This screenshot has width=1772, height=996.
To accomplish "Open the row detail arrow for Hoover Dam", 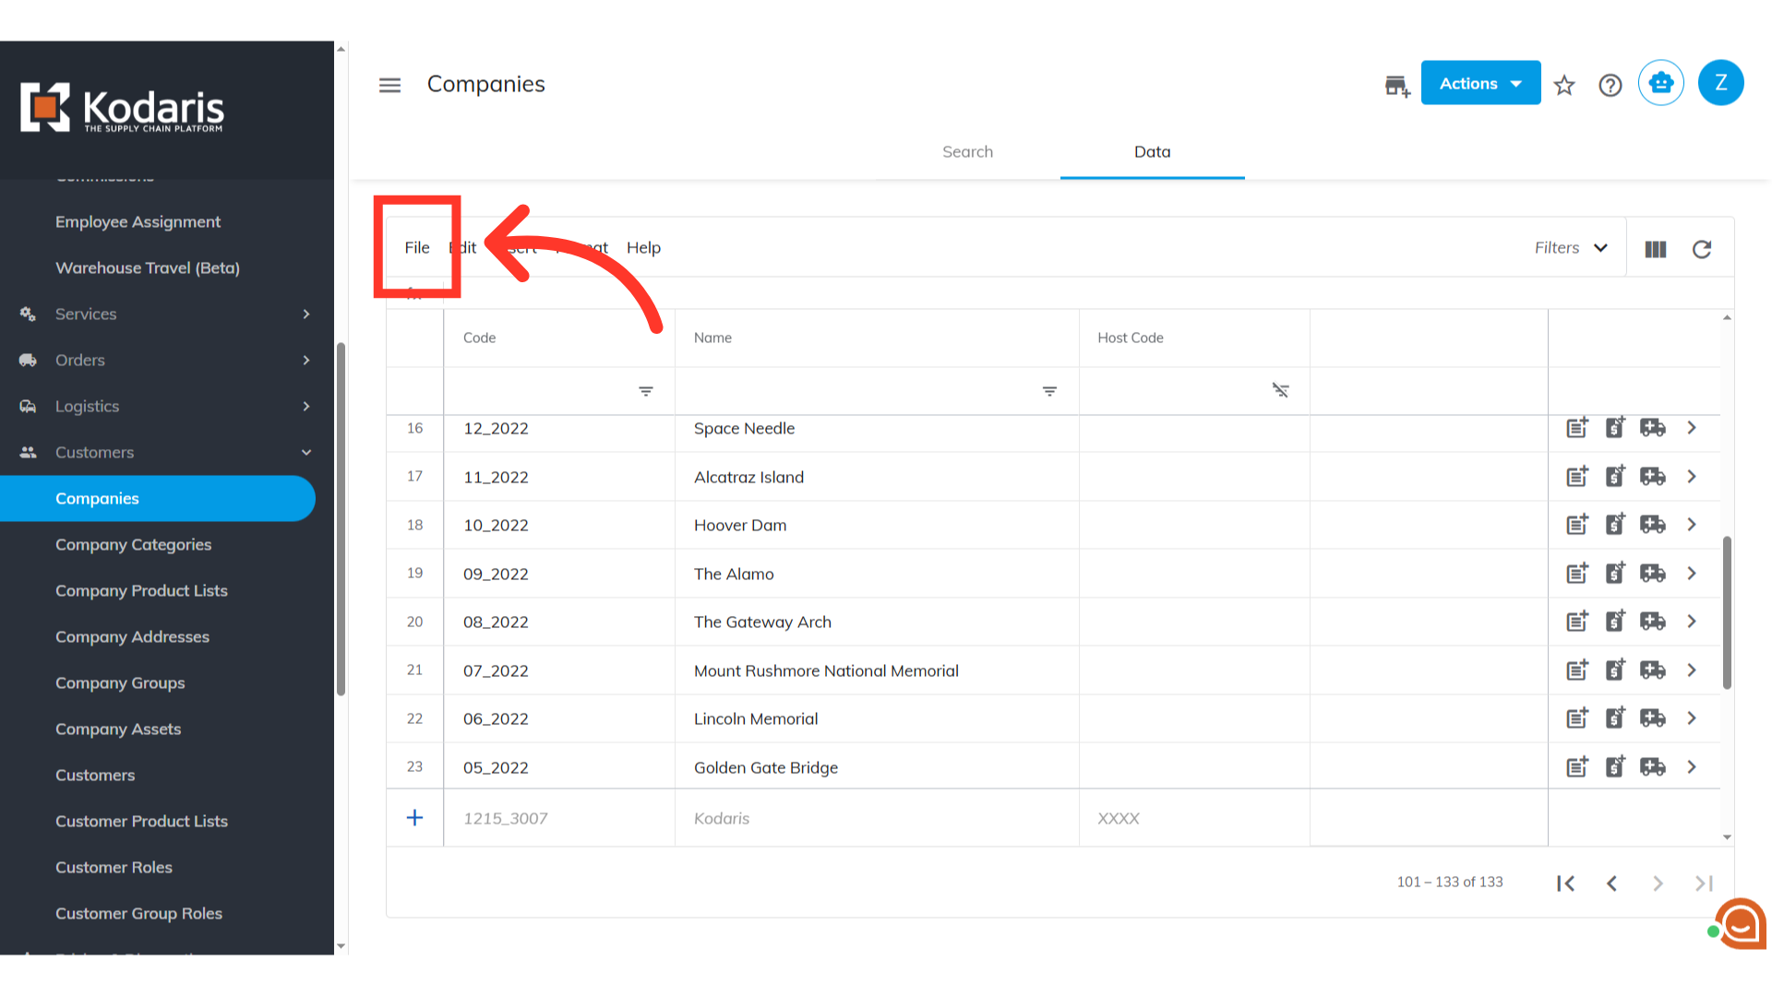I will [x=1692, y=525].
